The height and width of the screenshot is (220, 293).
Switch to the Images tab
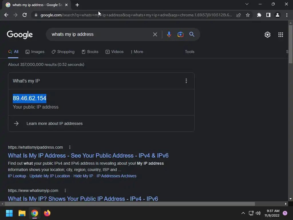coord(35,52)
